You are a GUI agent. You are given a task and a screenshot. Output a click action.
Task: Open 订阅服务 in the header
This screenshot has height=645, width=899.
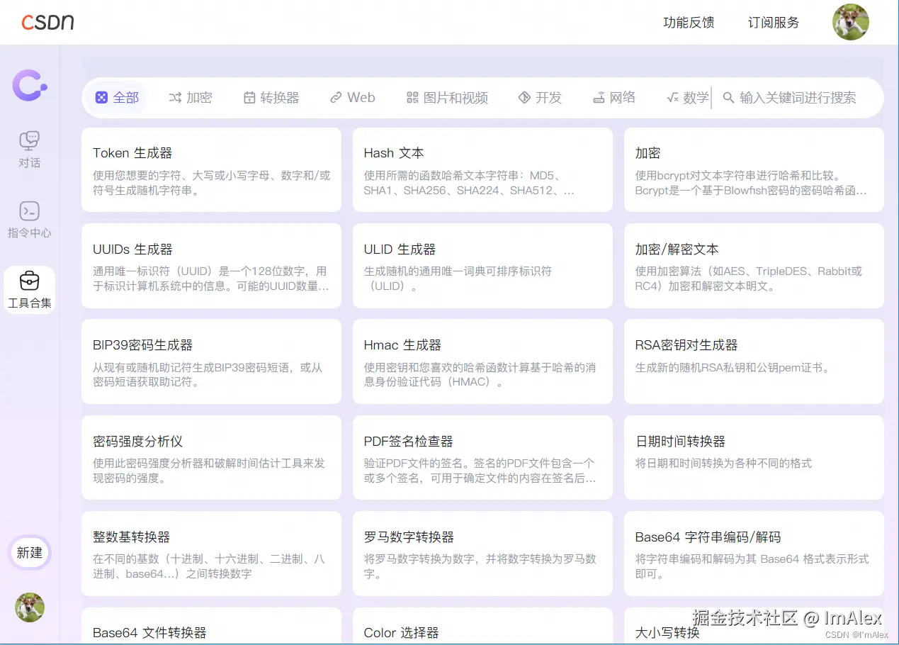tap(774, 23)
